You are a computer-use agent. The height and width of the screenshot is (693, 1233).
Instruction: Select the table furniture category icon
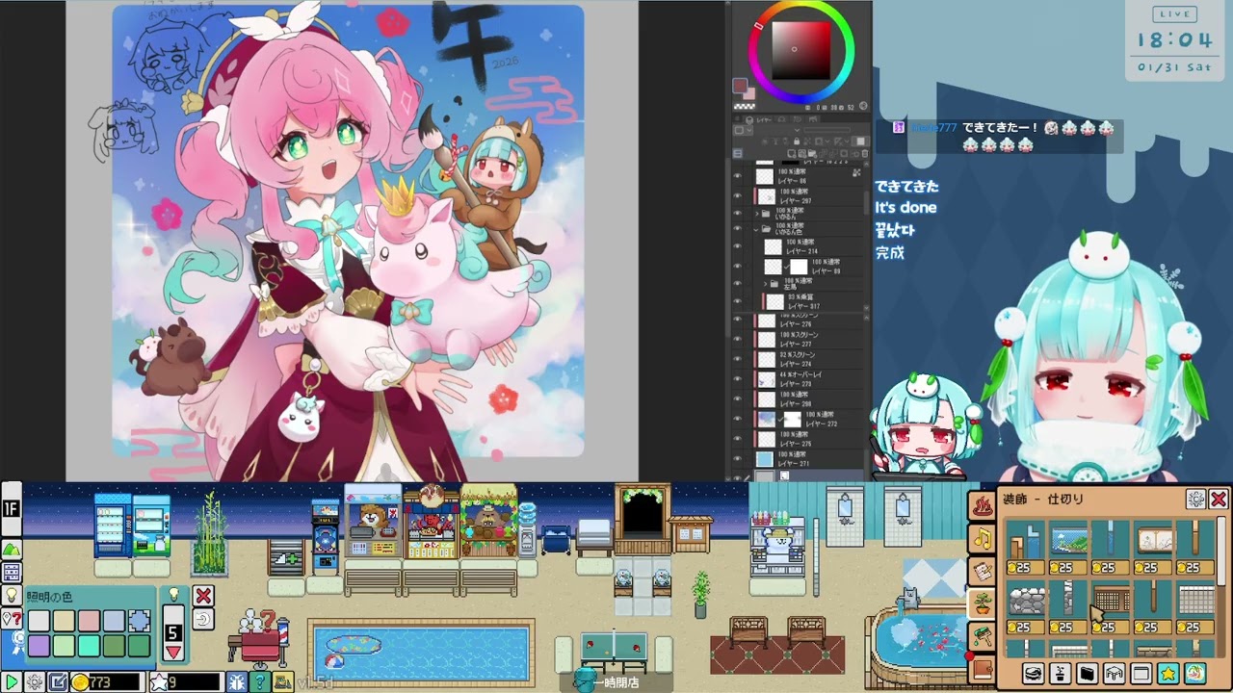coord(1115,674)
